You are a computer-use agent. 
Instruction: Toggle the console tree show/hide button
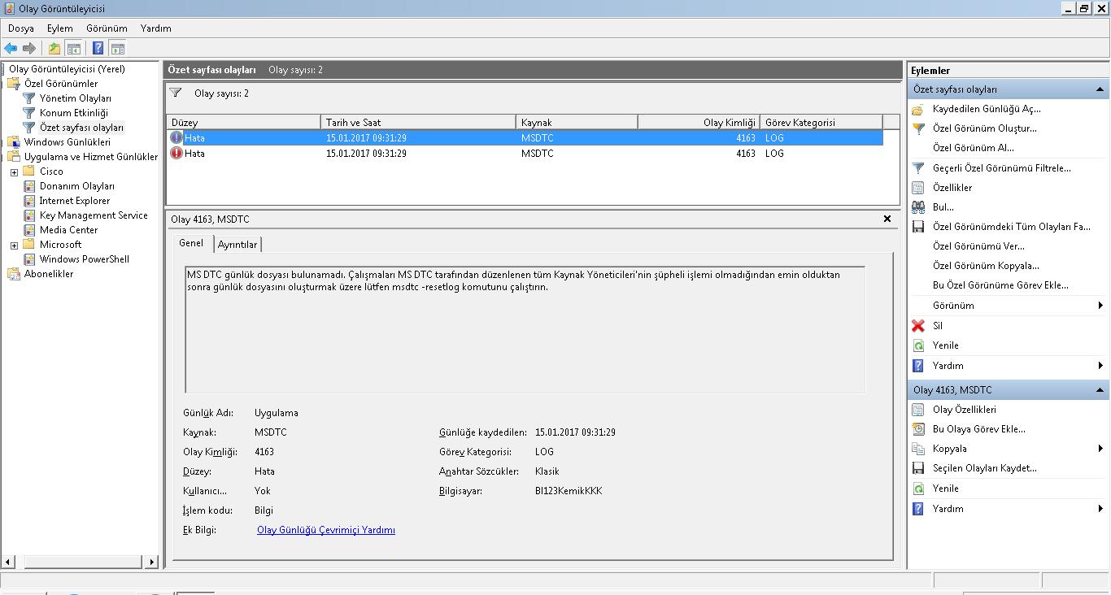point(73,49)
